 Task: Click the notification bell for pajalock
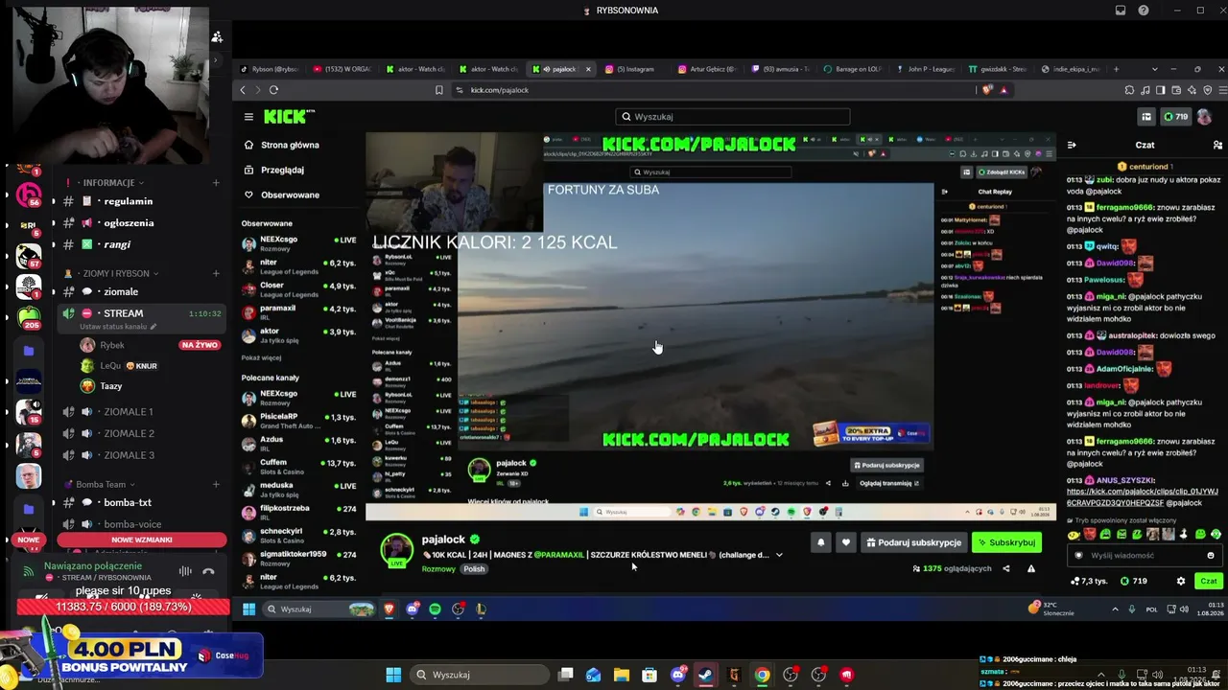coord(820,542)
